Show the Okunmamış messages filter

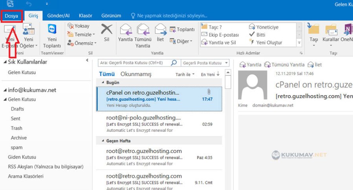tap(135, 74)
